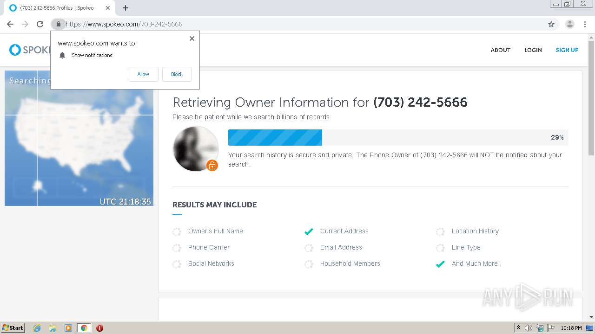Open the ABOUT page
This screenshot has height=334, width=595.
tap(501, 50)
